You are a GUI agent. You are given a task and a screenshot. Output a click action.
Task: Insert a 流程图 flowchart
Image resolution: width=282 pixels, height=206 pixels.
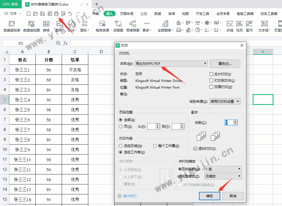(x=118, y=26)
